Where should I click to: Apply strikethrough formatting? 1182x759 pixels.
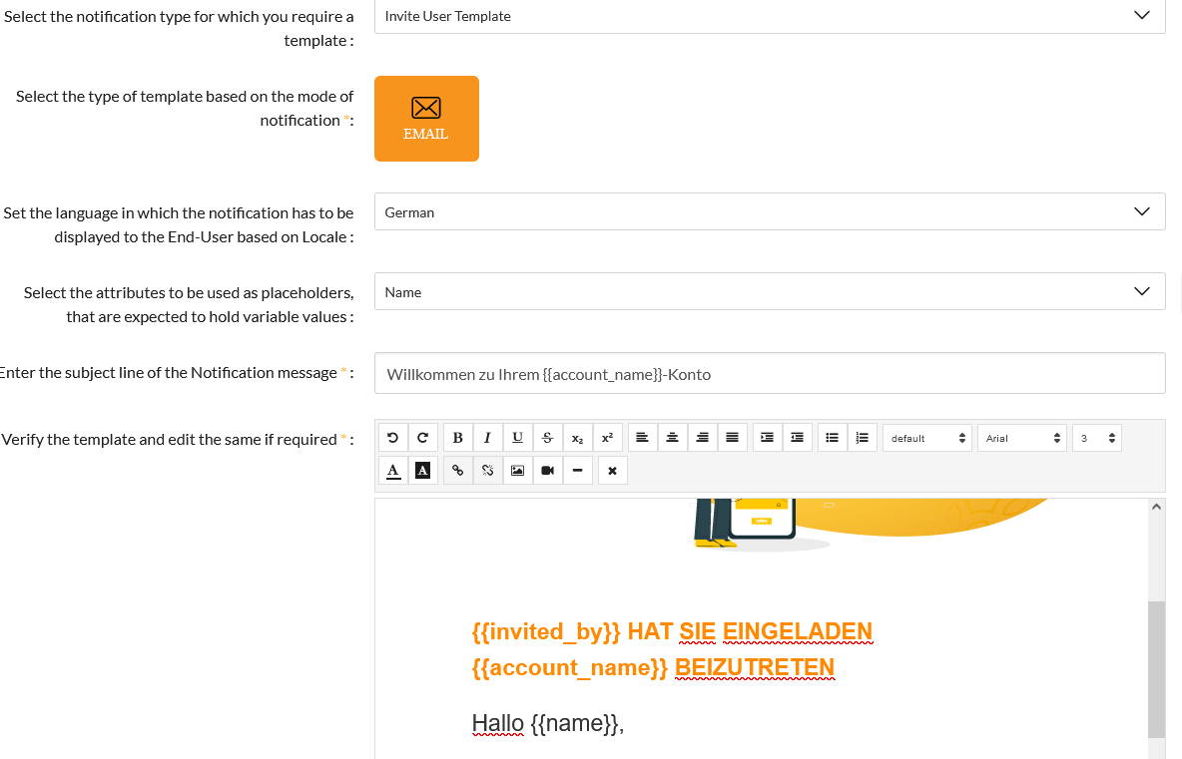pyautogui.click(x=547, y=438)
